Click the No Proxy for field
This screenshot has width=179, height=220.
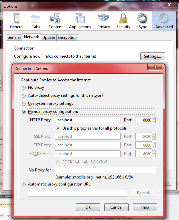105,170
